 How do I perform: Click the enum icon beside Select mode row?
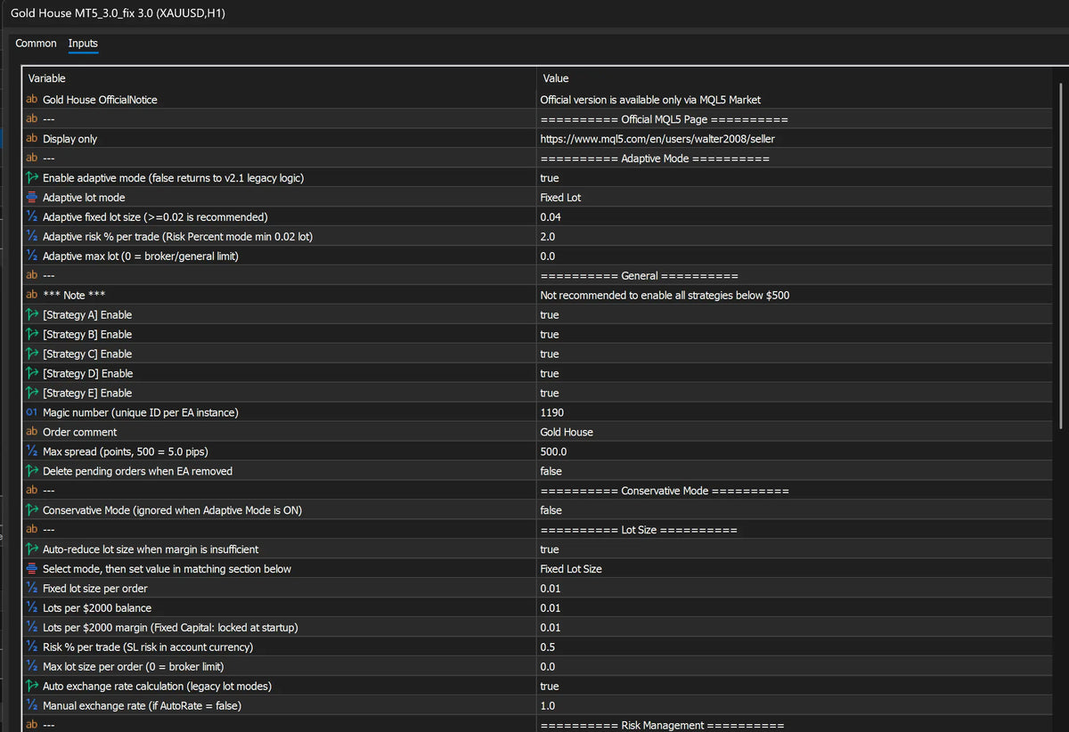(x=32, y=570)
